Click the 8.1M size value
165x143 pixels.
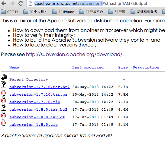pyautogui.click(x=123, y=125)
